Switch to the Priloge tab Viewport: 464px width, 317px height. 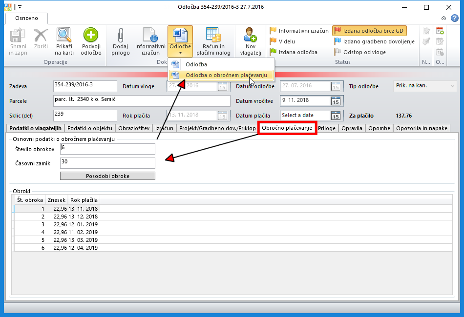[x=327, y=128]
